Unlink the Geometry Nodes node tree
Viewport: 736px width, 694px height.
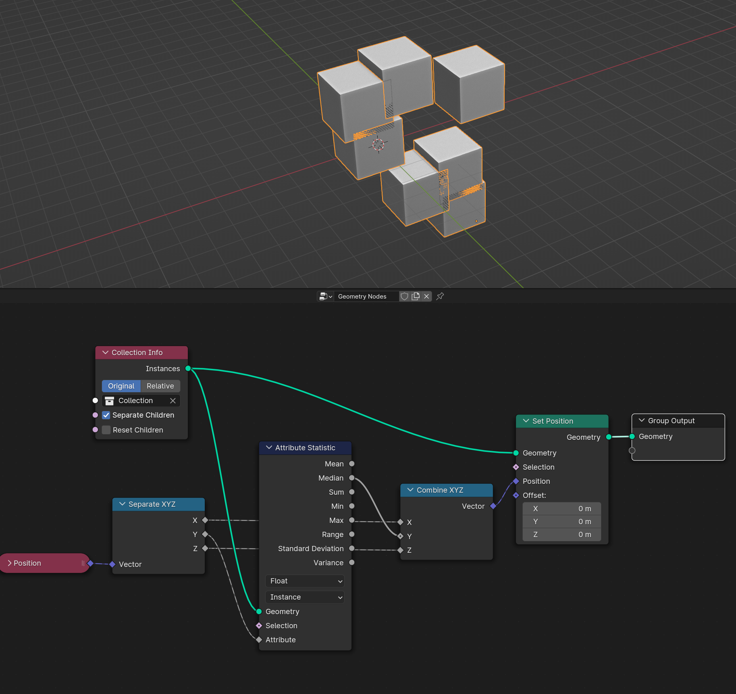coord(426,297)
